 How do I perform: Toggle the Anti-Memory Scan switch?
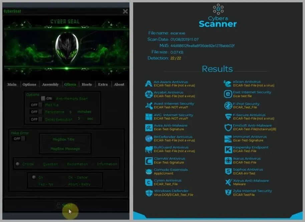(46, 98)
